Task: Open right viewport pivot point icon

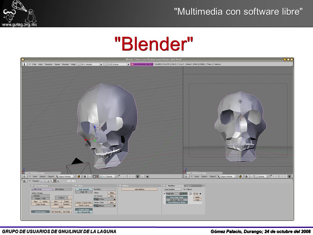Action: pyautogui.click(x=247, y=176)
